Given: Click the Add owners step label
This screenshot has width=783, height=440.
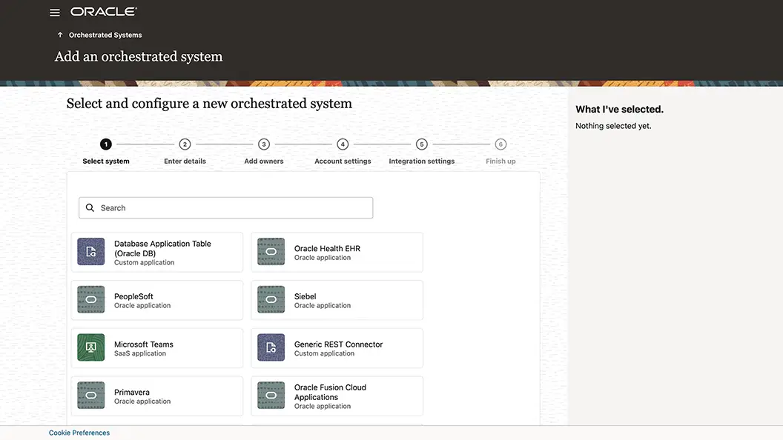Looking at the screenshot, I should pyautogui.click(x=264, y=161).
